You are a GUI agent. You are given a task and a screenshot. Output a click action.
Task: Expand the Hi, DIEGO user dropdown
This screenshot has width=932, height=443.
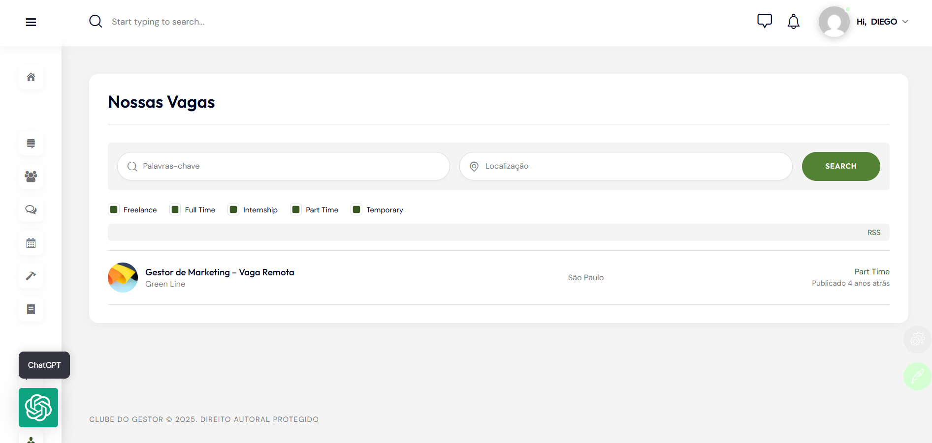tap(882, 22)
